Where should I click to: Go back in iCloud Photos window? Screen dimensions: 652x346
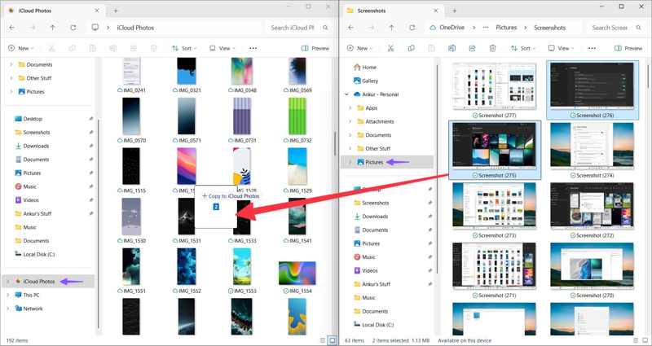(x=12, y=28)
